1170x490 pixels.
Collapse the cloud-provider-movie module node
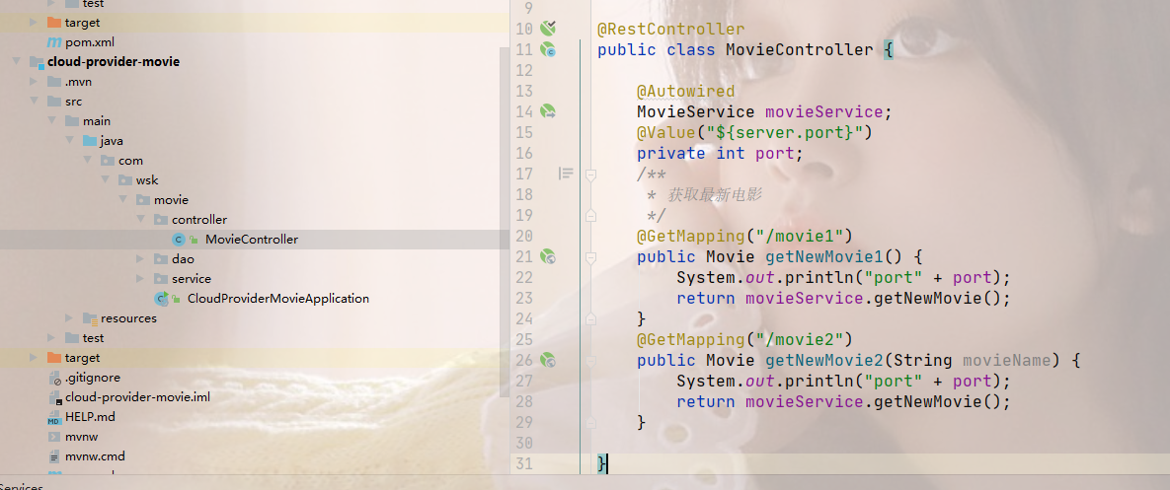(x=17, y=62)
